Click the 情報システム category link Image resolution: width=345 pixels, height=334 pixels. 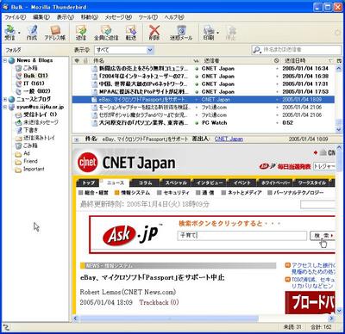(135, 193)
